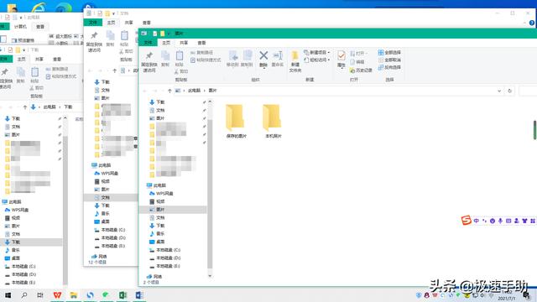
Task: Open Windows Start menu
Action: pyautogui.click(x=8, y=294)
